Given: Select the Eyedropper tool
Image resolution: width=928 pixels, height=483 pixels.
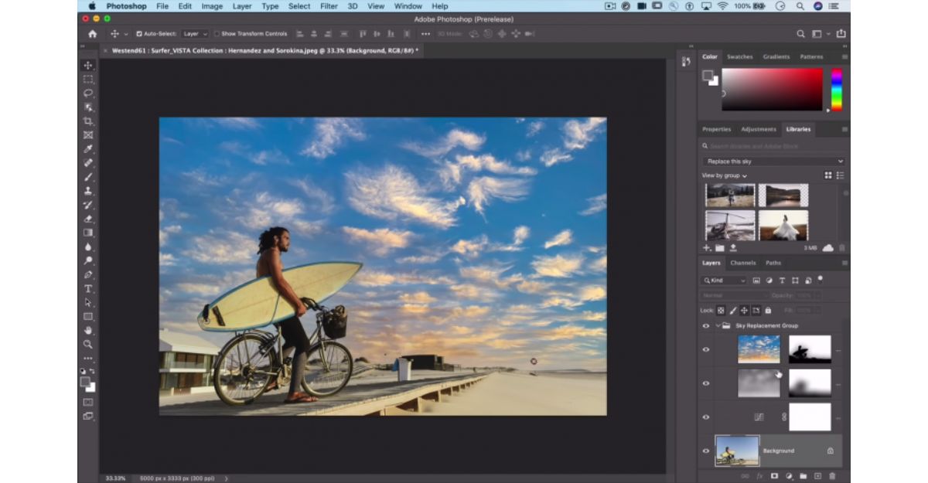Looking at the screenshot, I should [88, 149].
